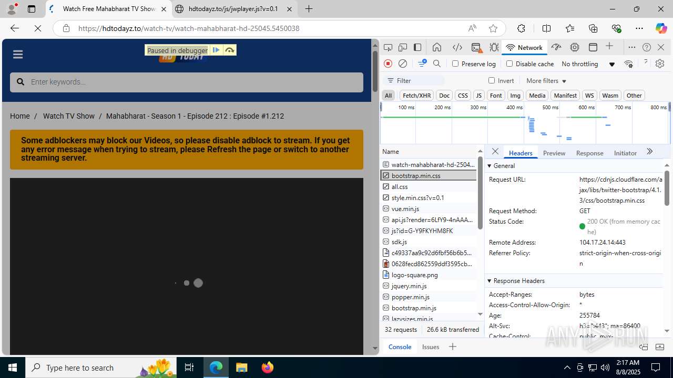Open DevTools customize three-dot menu

point(632,47)
